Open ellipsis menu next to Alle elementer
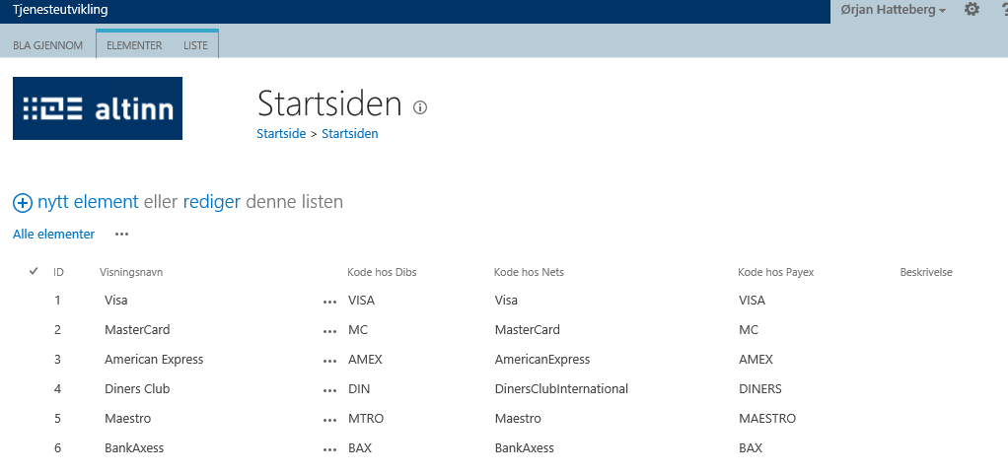Viewport: 1008px width, 474px height. tap(121, 235)
